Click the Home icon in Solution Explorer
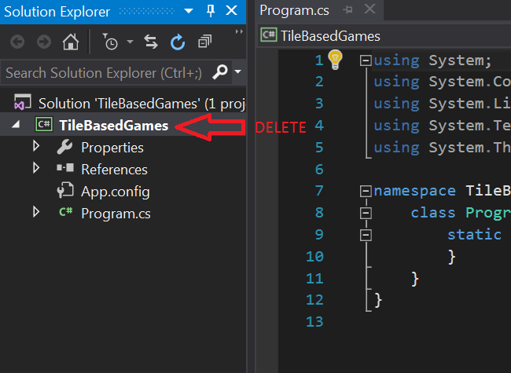 (71, 42)
